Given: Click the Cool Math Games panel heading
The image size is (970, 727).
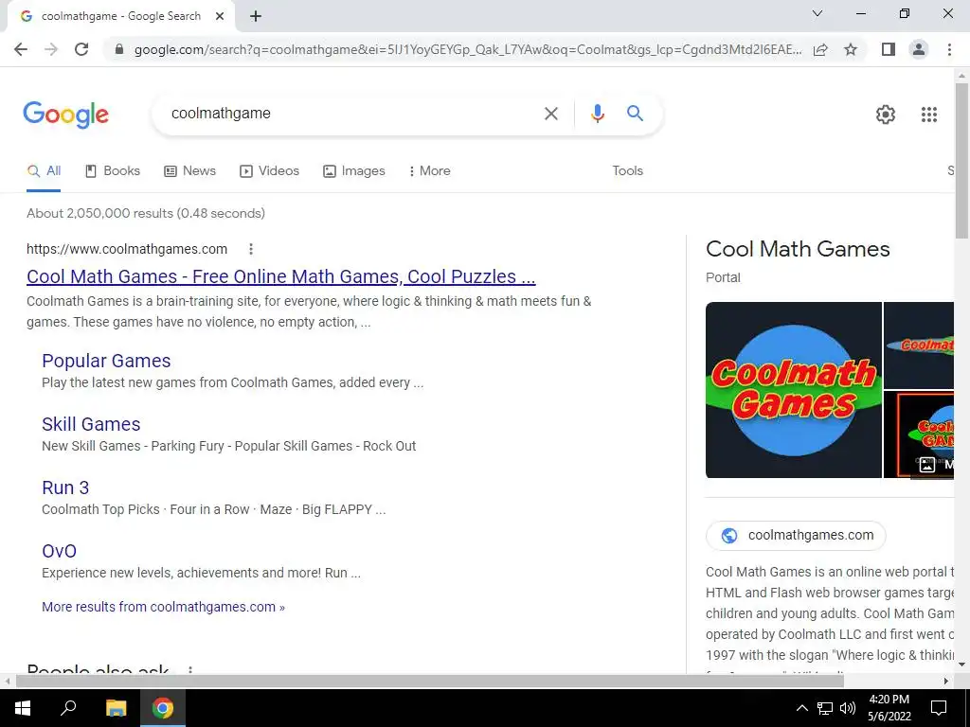Looking at the screenshot, I should 798,249.
